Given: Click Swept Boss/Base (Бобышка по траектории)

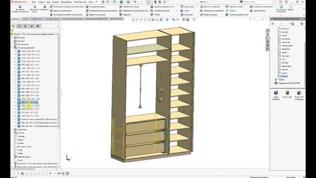Looking at the screenshot, I should 67,6.
